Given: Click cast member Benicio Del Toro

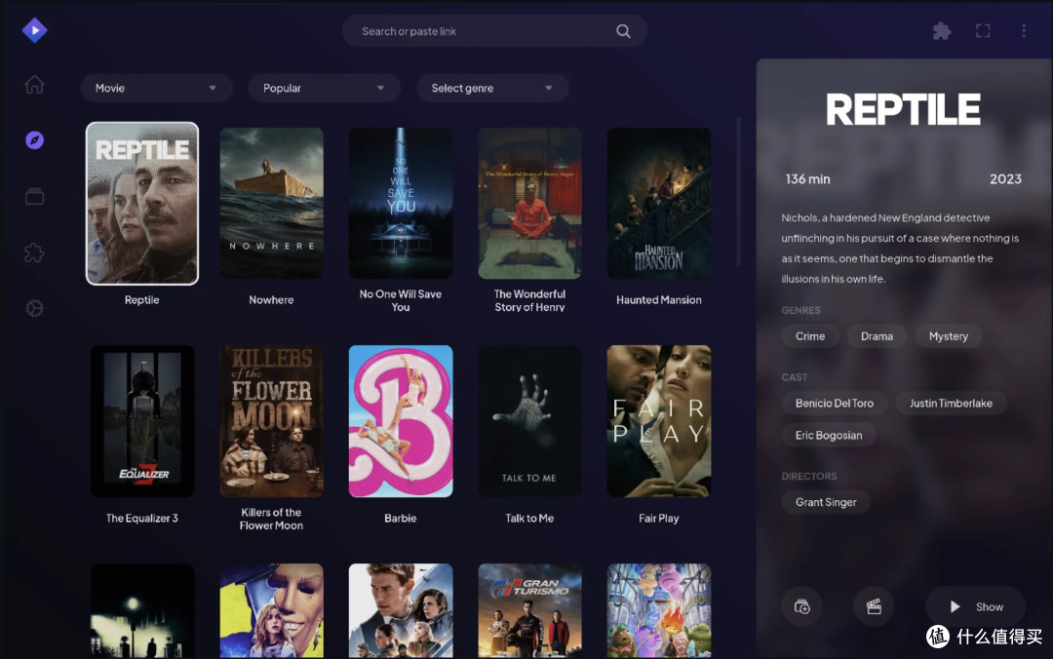Looking at the screenshot, I should click(x=835, y=403).
